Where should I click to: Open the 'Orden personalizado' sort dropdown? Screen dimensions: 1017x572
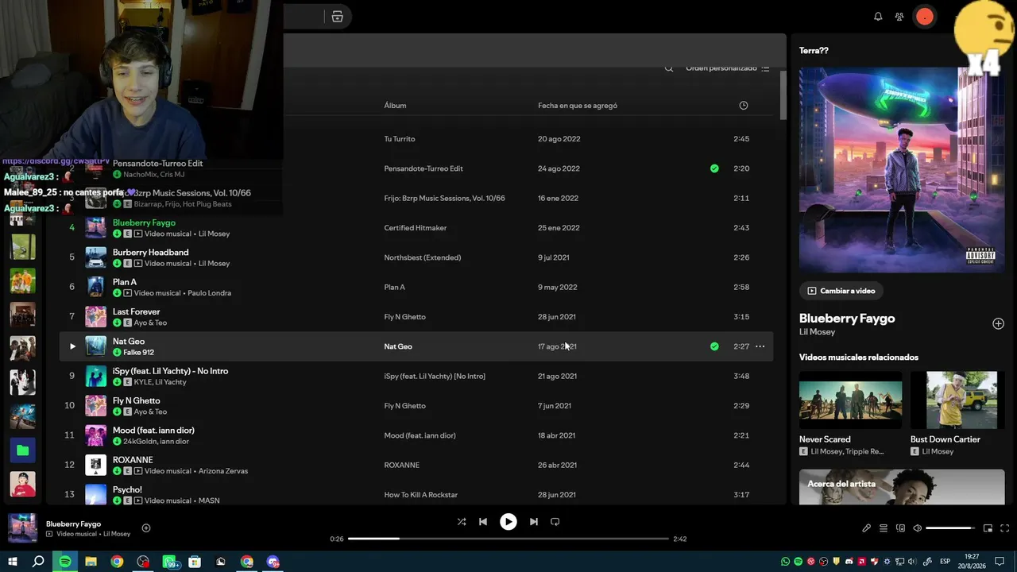point(728,68)
